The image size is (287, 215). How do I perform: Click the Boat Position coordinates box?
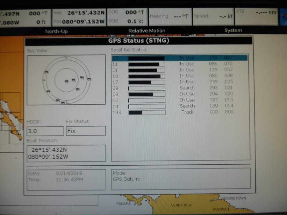coord(66,153)
